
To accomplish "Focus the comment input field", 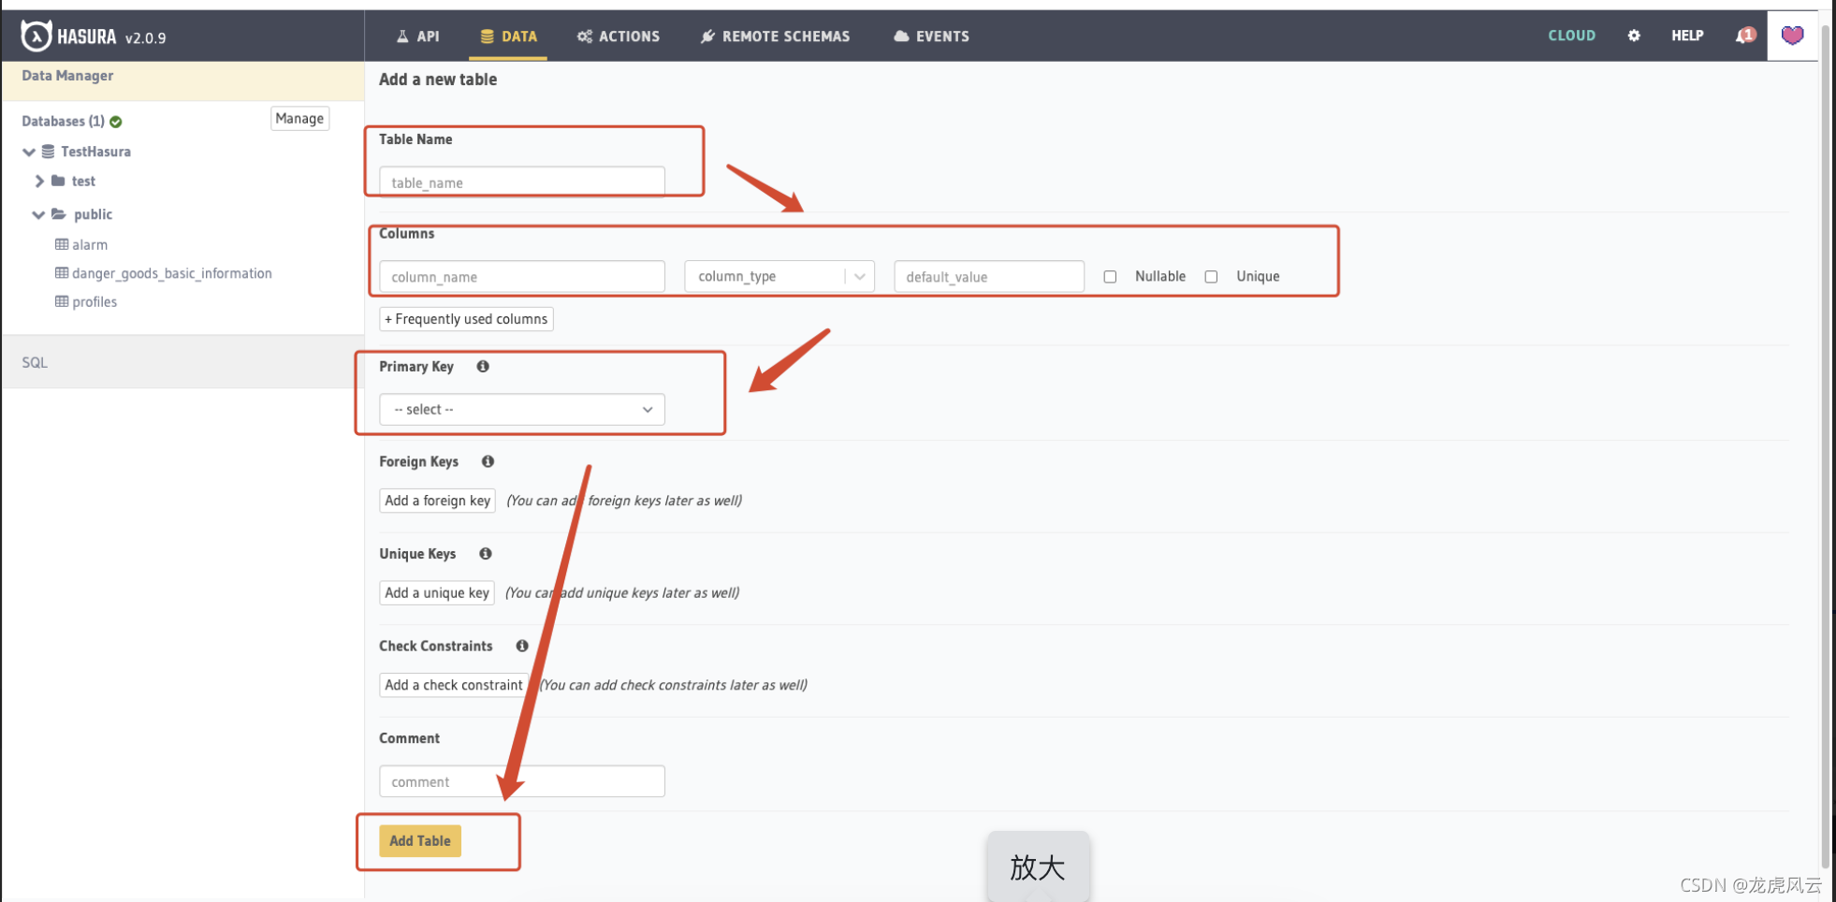I will tap(522, 781).
